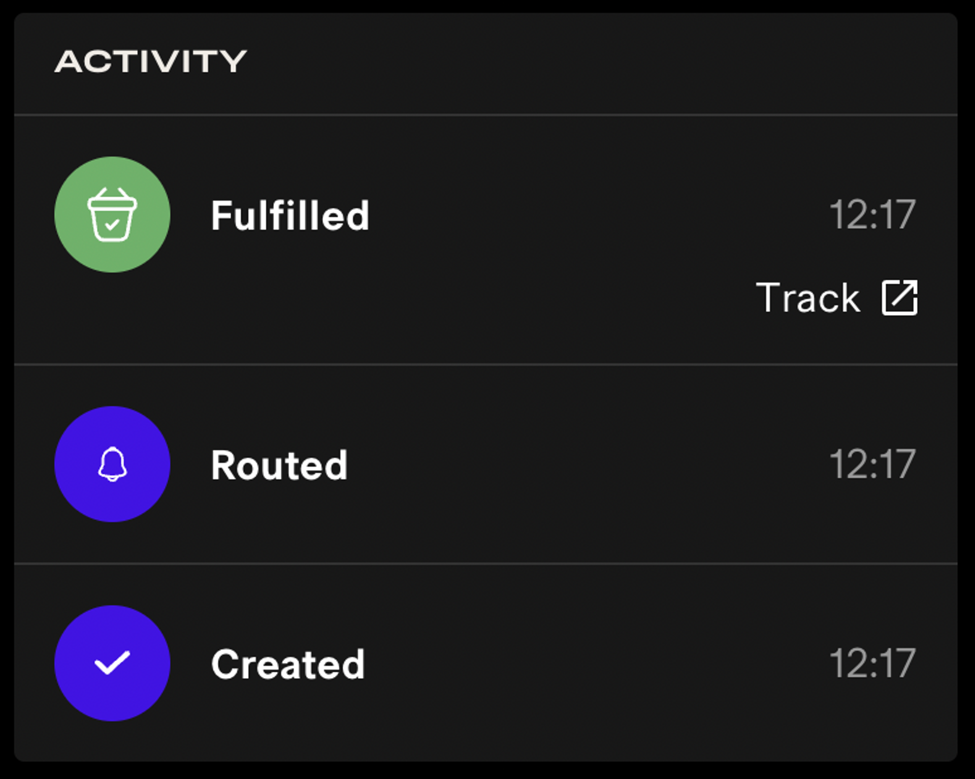Open the Track shipment link
975x779 pixels.
click(x=808, y=298)
